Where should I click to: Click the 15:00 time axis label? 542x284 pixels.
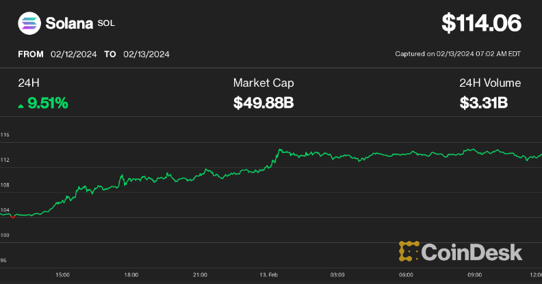[x=62, y=274]
